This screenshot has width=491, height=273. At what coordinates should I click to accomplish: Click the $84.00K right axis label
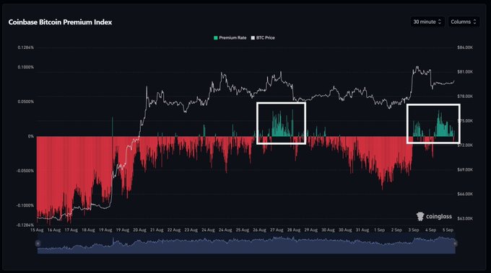click(x=465, y=48)
